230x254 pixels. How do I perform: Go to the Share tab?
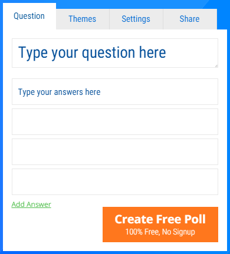pos(190,19)
